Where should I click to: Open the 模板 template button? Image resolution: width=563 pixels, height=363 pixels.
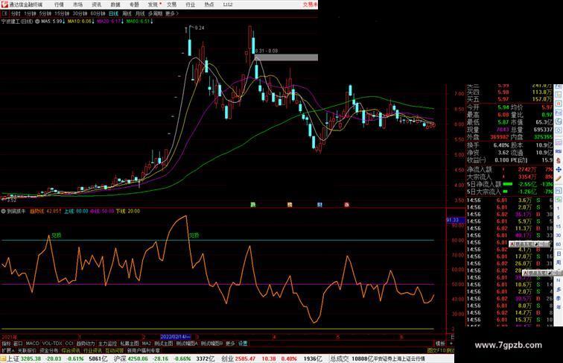coord(440,344)
